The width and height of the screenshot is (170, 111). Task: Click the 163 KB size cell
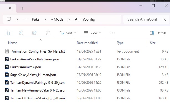[163, 98]
